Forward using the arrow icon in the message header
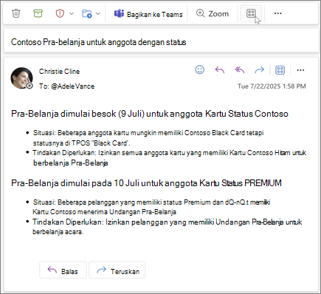 pos(259,70)
